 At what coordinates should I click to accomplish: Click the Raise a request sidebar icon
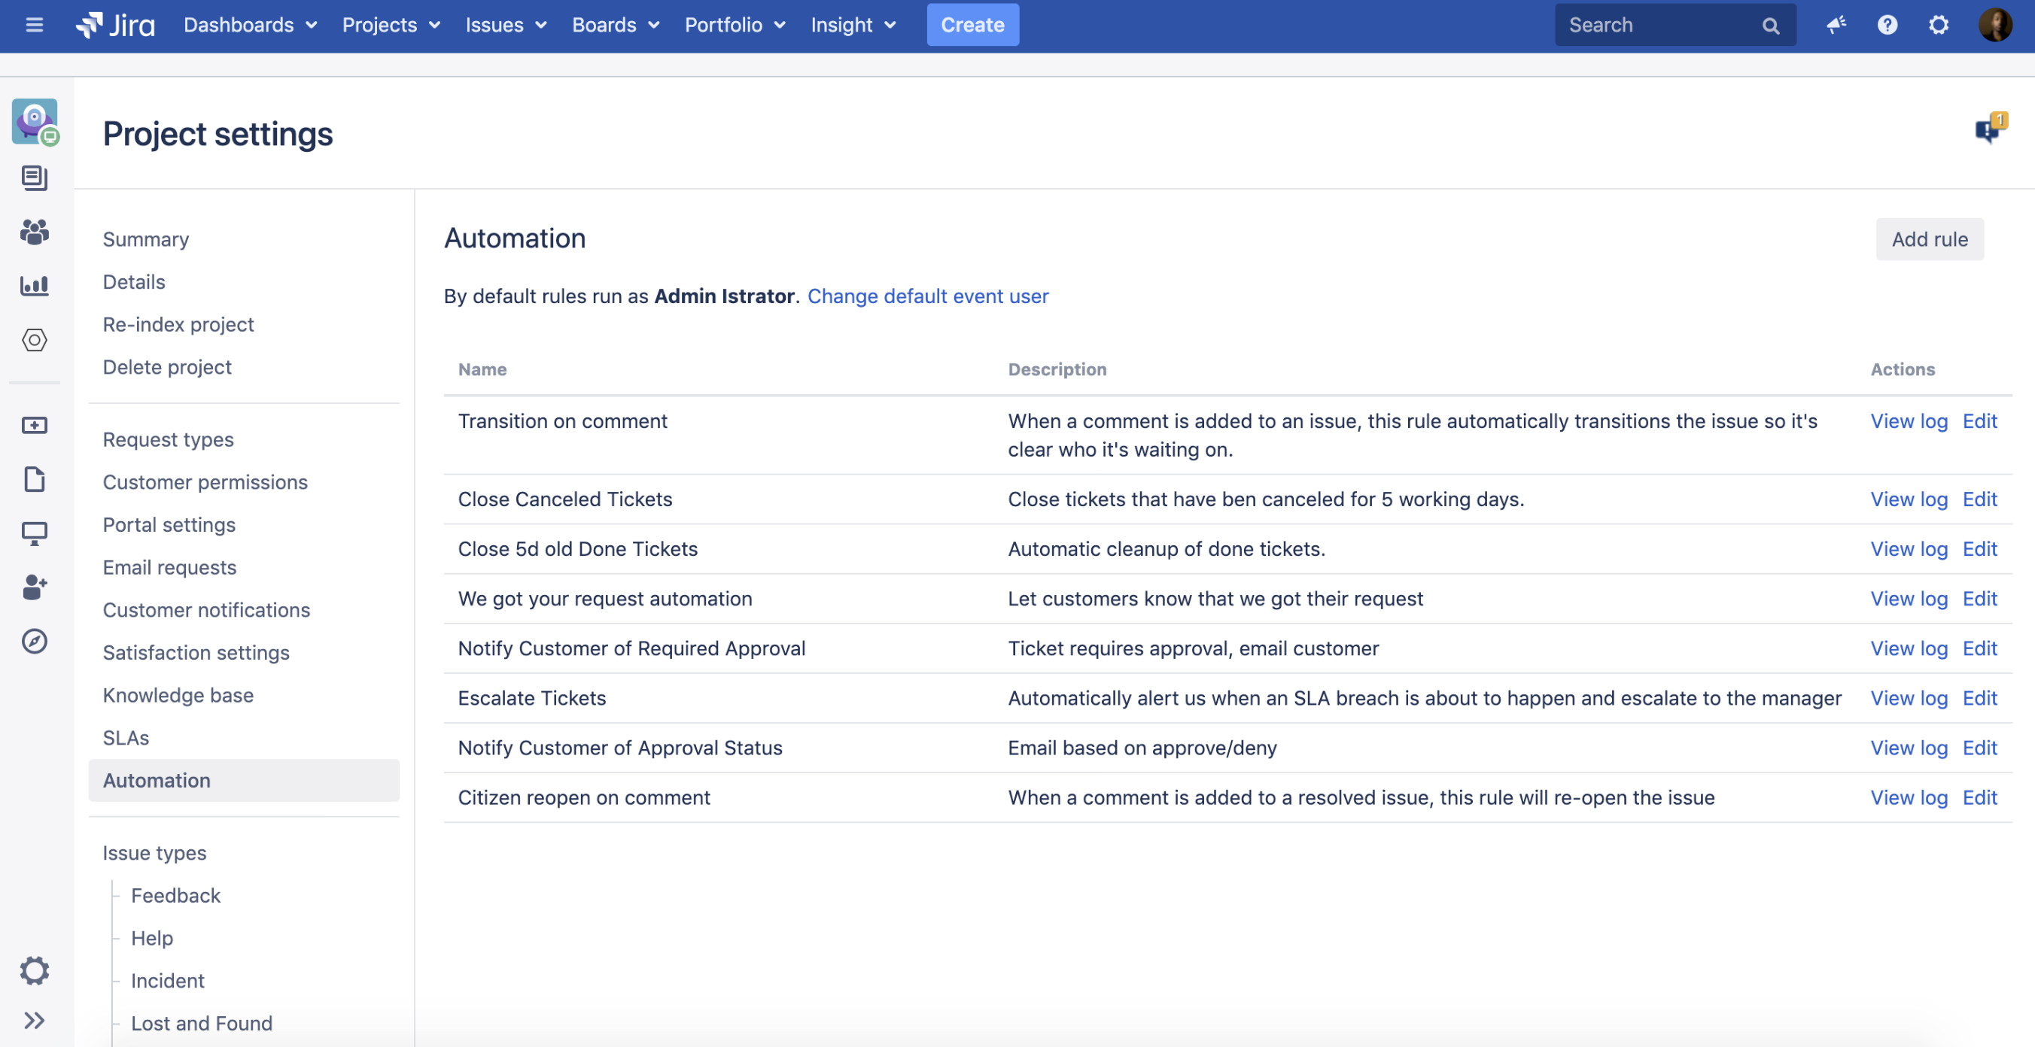tap(34, 426)
